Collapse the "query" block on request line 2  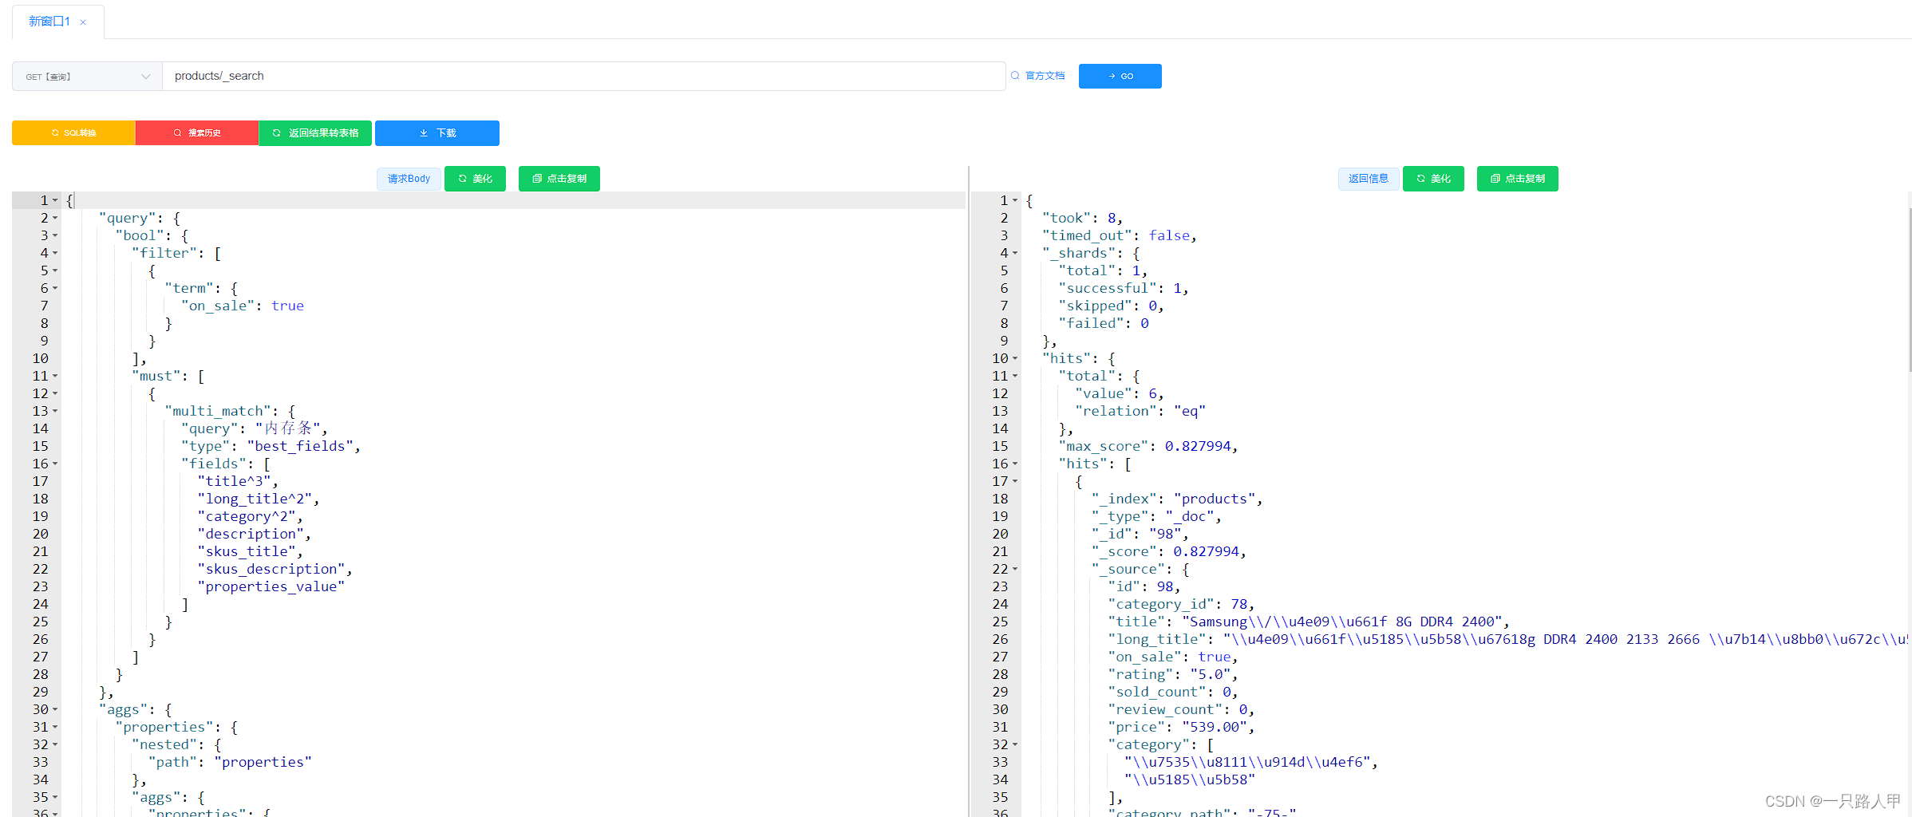click(x=55, y=219)
